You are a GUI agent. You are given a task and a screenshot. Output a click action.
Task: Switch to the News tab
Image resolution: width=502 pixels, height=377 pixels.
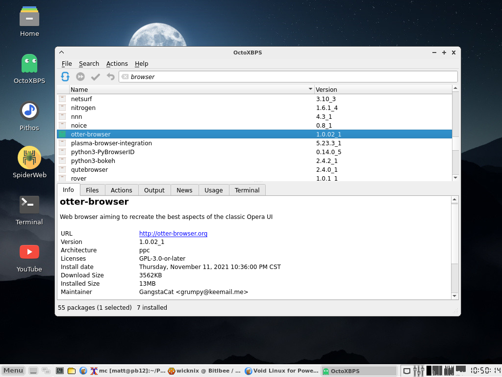[x=184, y=190]
